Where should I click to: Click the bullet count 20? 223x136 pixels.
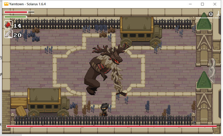point(17,35)
